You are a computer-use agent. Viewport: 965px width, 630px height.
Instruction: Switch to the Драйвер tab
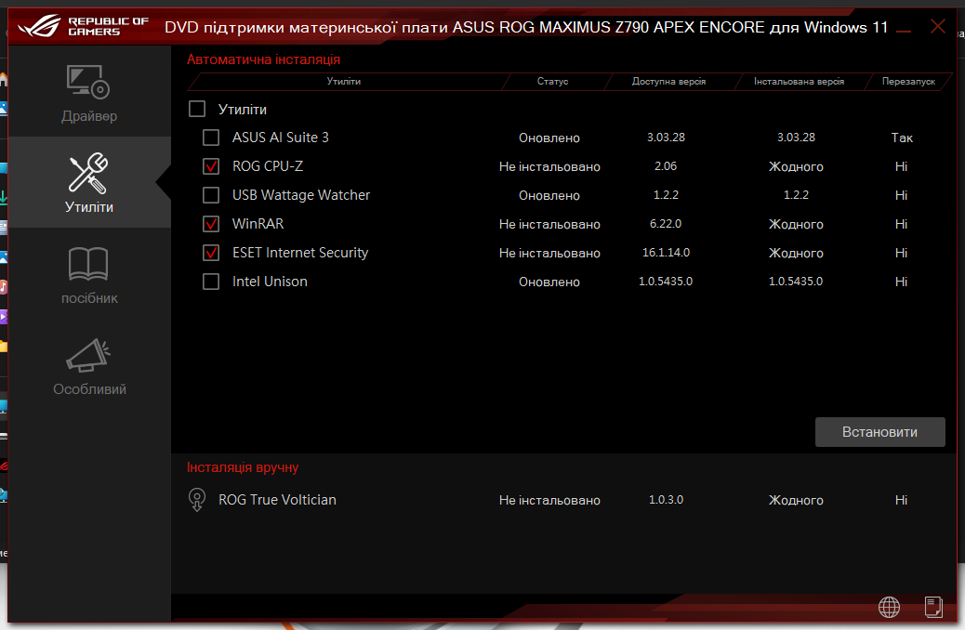88,92
